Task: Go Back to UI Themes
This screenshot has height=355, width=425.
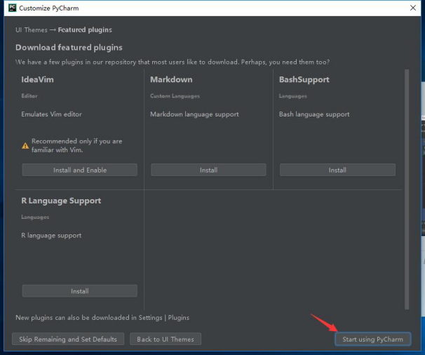Action: tap(166, 340)
